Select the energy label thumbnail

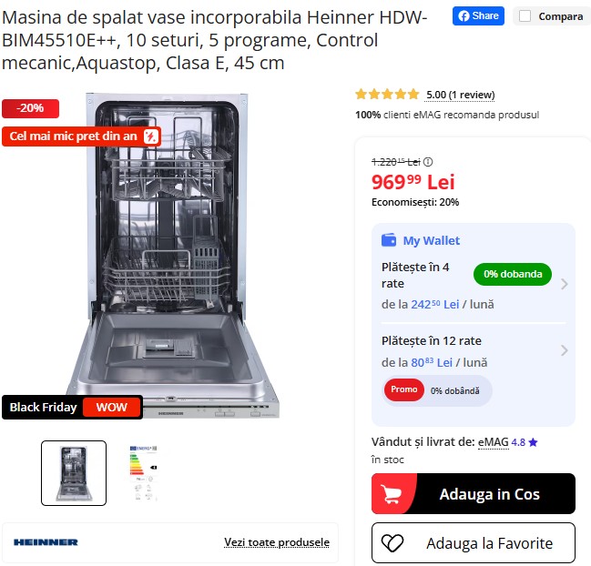tap(143, 473)
